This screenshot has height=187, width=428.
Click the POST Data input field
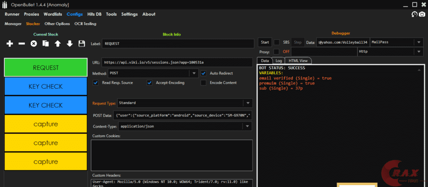pyautogui.click(x=183, y=115)
